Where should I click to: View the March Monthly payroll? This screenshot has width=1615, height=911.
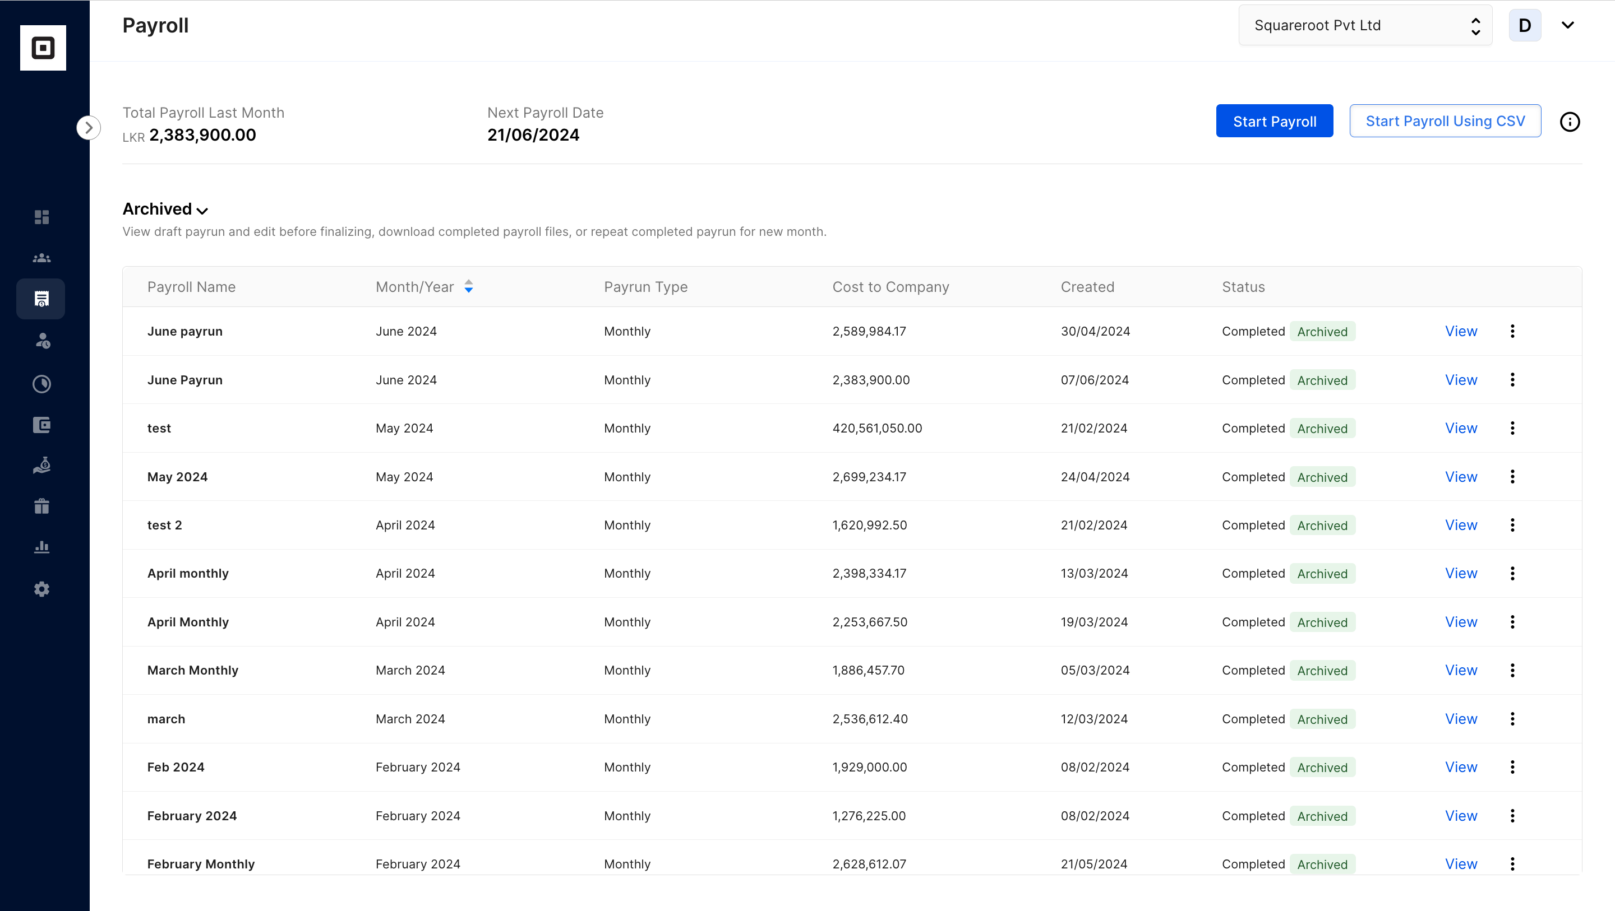tap(1461, 671)
